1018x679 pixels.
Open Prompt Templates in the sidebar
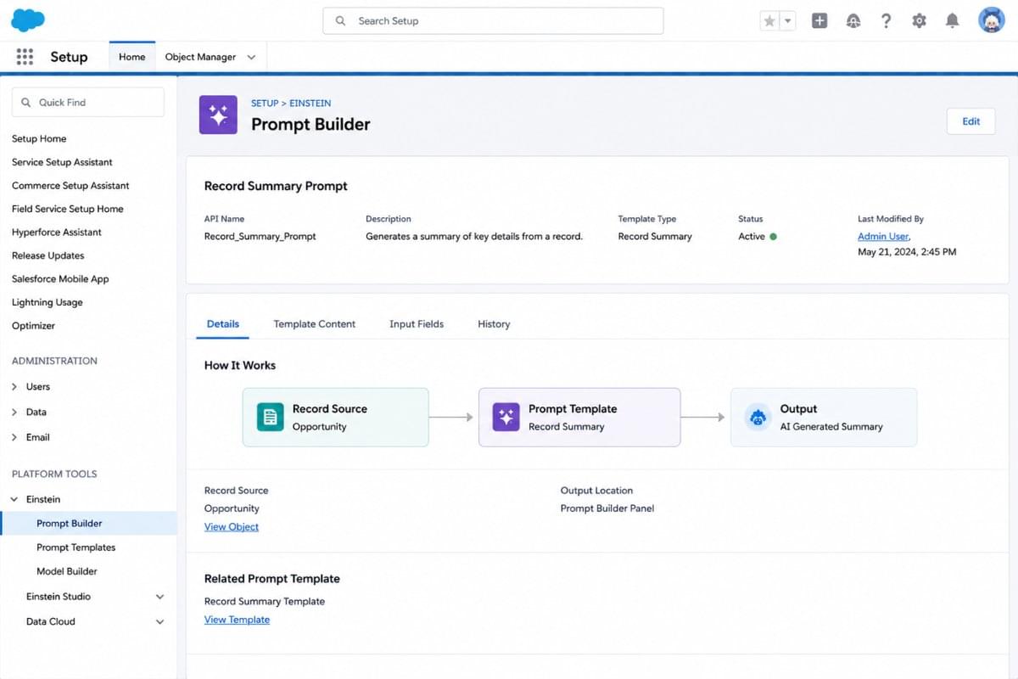coord(76,547)
